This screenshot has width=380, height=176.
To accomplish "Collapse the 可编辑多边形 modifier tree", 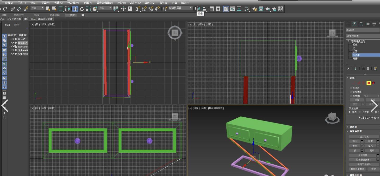I will coord(348,41).
